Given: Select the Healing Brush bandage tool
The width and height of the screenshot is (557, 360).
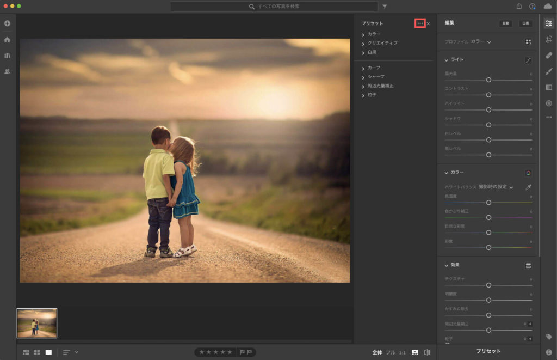Looking at the screenshot, I should [x=549, y=56].
